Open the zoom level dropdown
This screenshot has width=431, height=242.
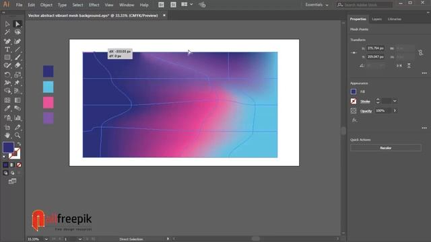[x=46, y=239]
